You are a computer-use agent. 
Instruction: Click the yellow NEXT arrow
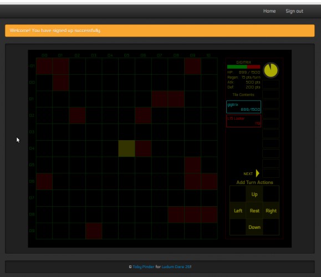[x=258, y=173]
